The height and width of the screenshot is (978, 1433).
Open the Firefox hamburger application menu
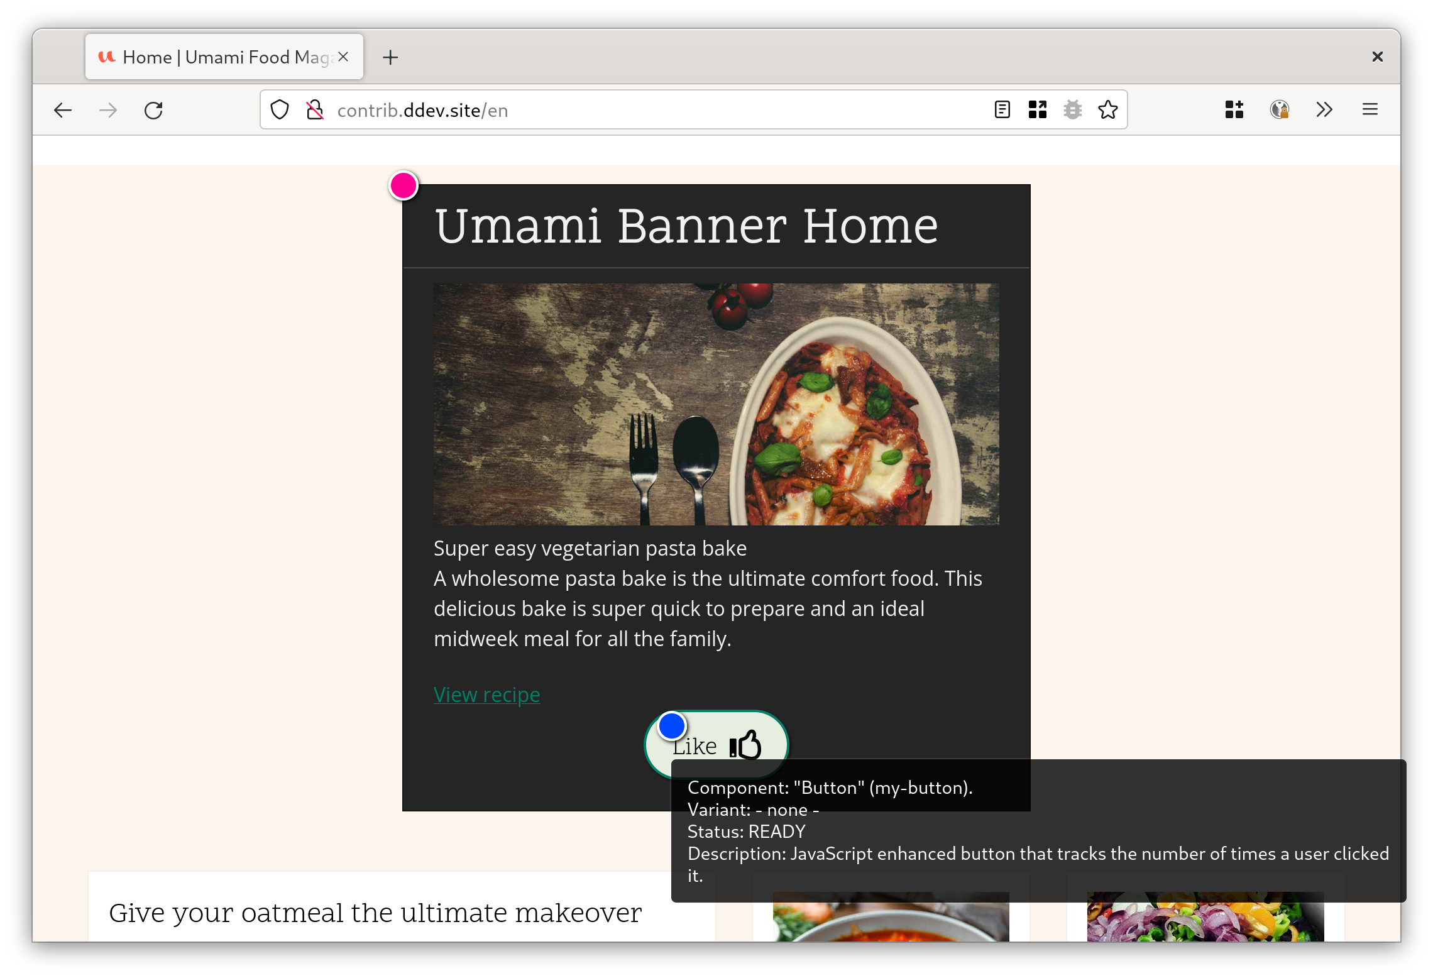(x=1370, y=110)
